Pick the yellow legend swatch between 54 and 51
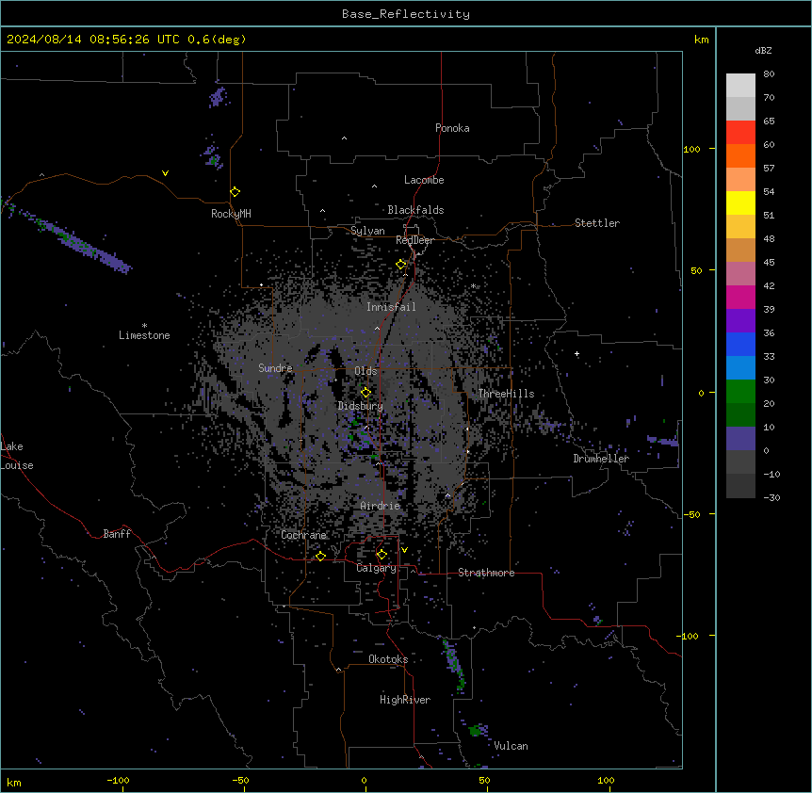Viewport: 812px width, 793px height. (x=740, y=202)
